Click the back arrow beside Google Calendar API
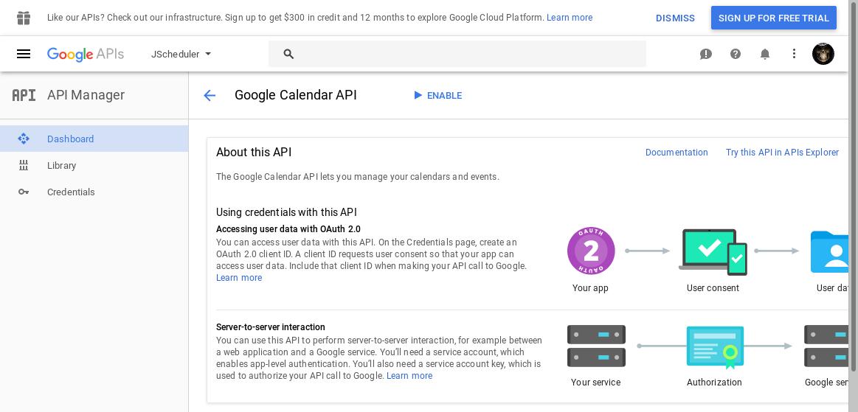858x412 pixels. point(210,96)
